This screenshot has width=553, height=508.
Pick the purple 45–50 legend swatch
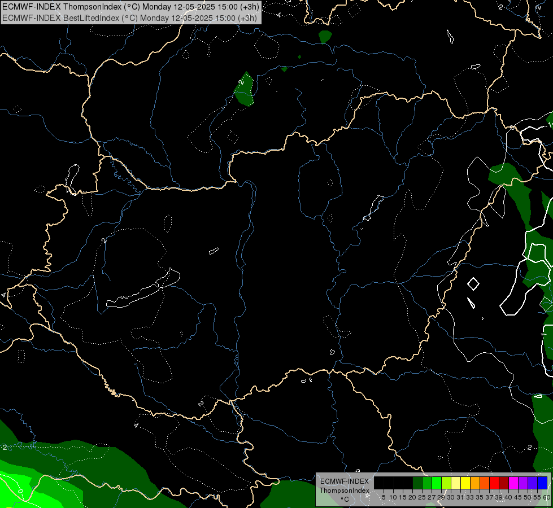(523, 483)
